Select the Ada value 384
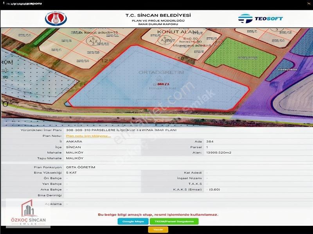 click(x=210, y=141)
